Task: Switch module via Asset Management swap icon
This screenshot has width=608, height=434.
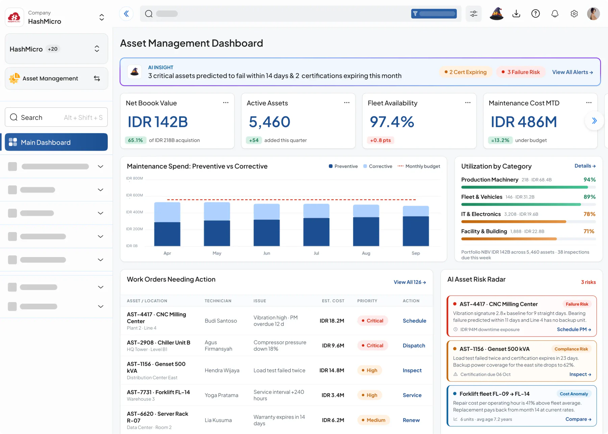Action: click(97, 78)
